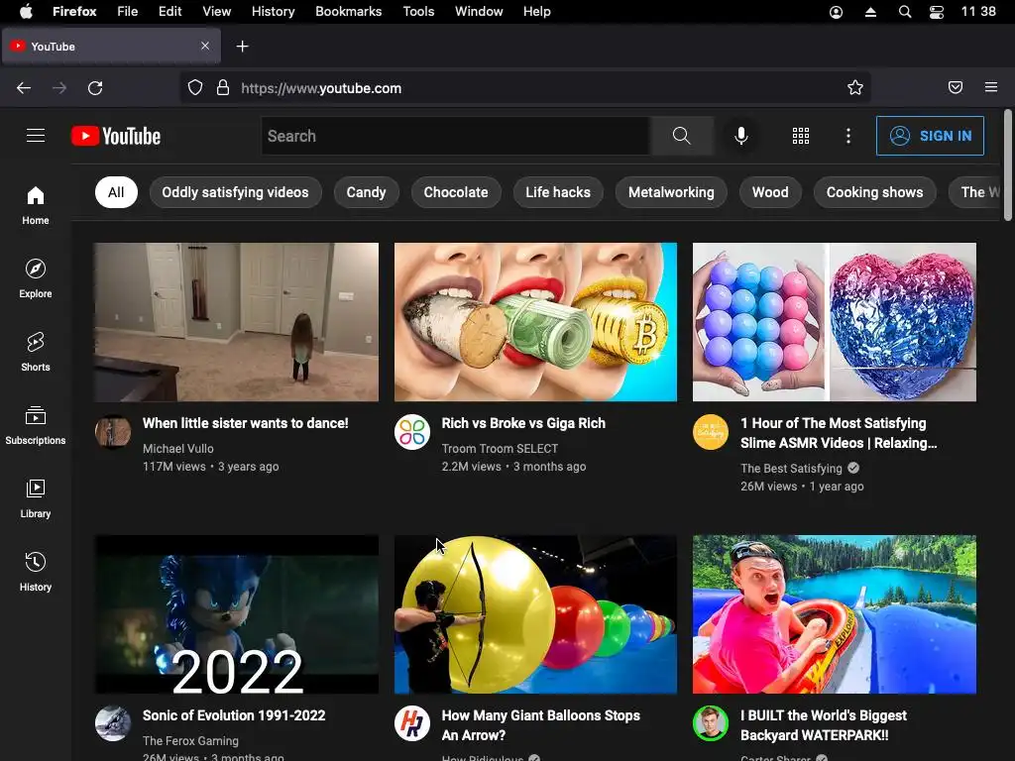Viewport: 1015px width, 761px height.
Task: Open the View menu
Action: coord(216,12)
